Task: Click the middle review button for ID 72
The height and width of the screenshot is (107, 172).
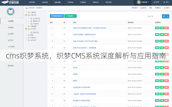Action: pyautogui.click(x=162, y=35)
